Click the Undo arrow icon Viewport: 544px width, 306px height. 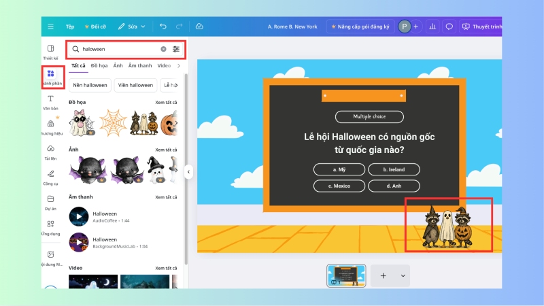[x=163, y=27]
